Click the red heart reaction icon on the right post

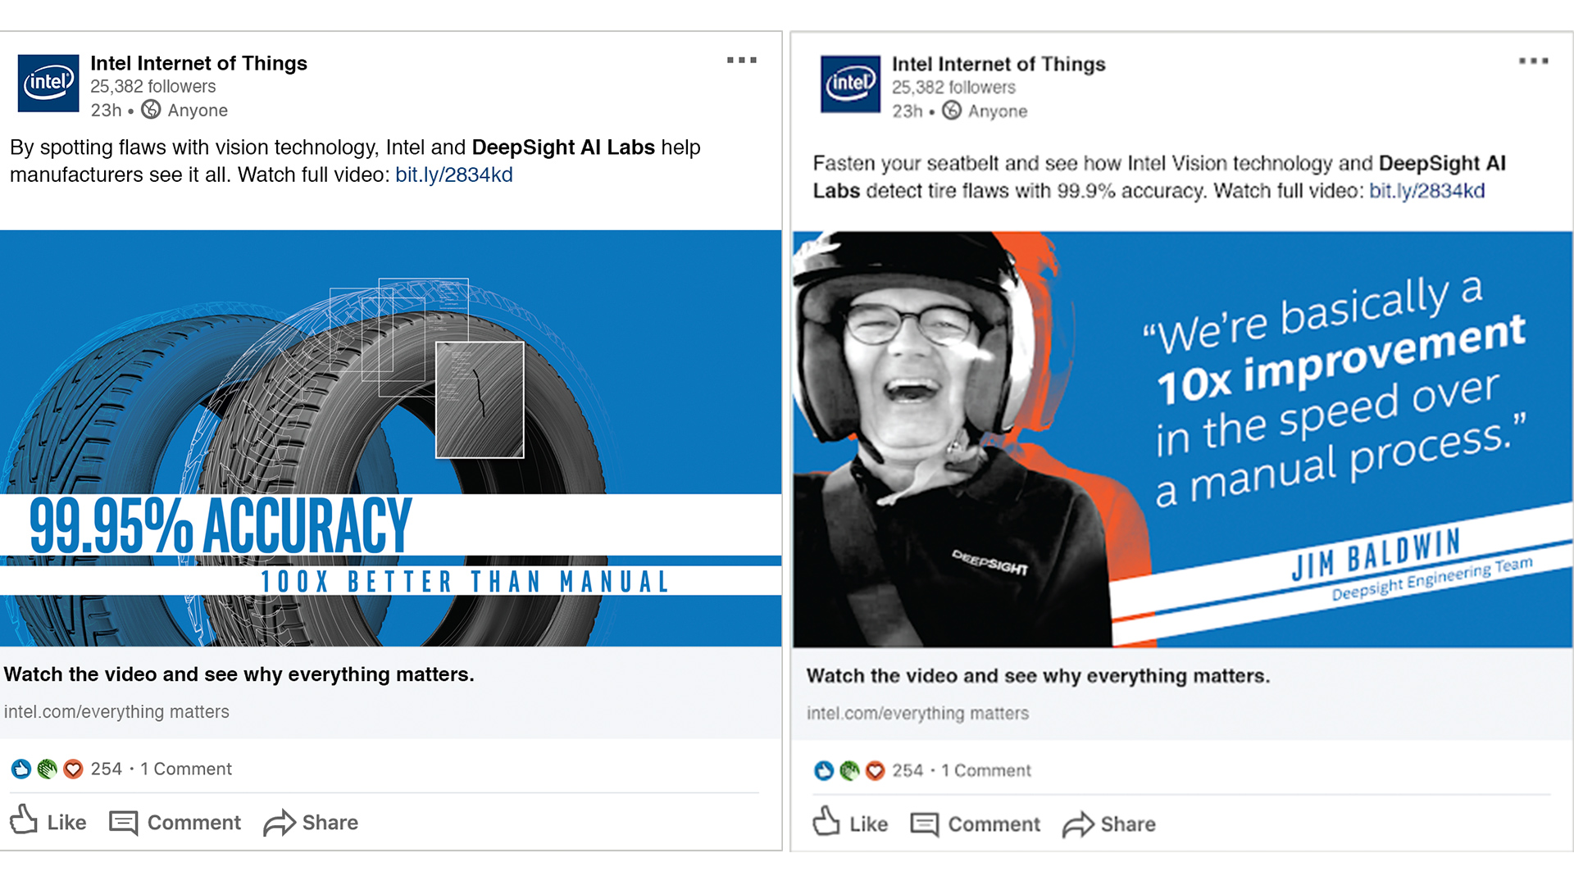pyautogui.click(x=875, y=770)
